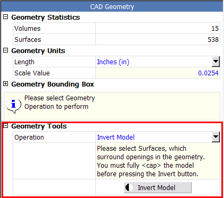
Task: Open the Operation dropdown arrow
Action: (x=216, y=137)
